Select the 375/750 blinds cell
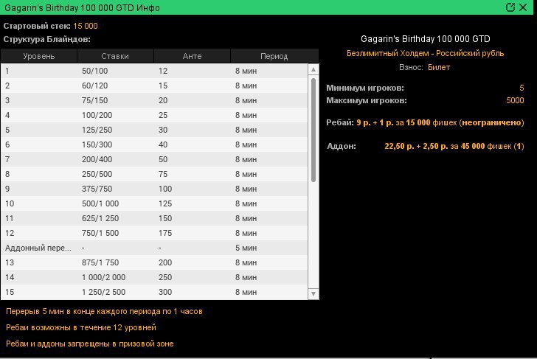The width and height of the screenshot is (537, 359). coord(97,189)
